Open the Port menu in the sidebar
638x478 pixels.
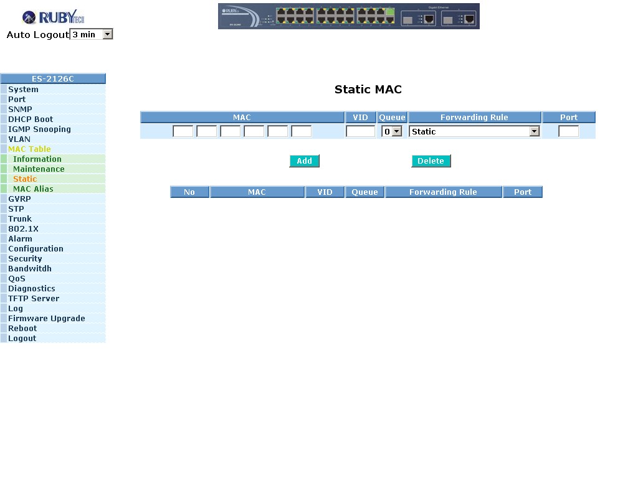point(54,100)
